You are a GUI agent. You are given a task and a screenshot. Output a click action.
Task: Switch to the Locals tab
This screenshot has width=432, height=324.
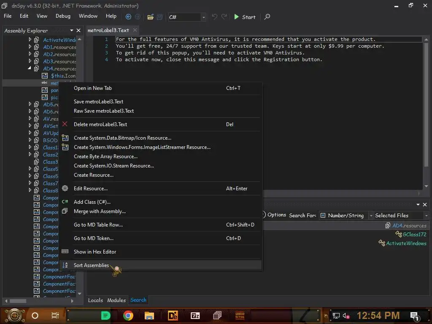pos(95,300)
